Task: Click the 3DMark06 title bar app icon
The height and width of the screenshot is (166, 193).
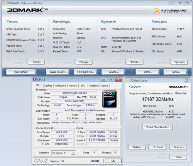Action: pos(4,3)
